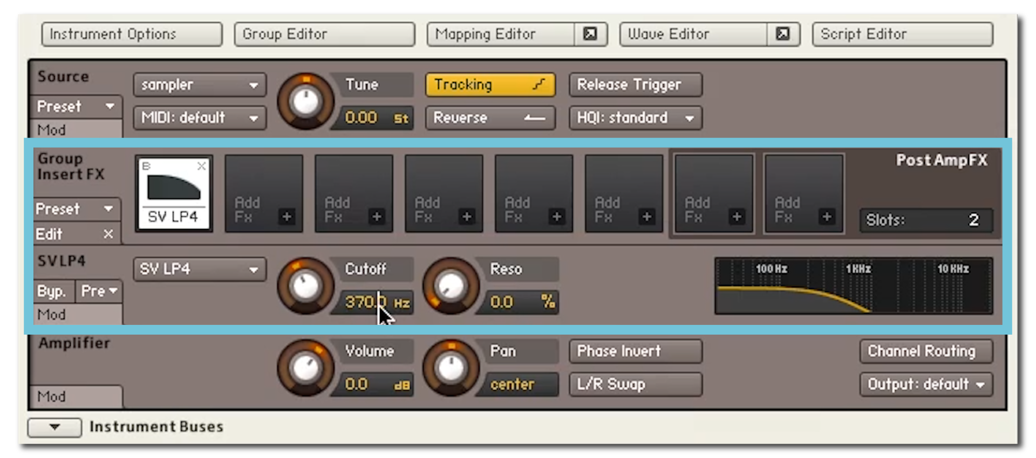Select the SV LP4 filter thumbnail slot

(173, 194)
